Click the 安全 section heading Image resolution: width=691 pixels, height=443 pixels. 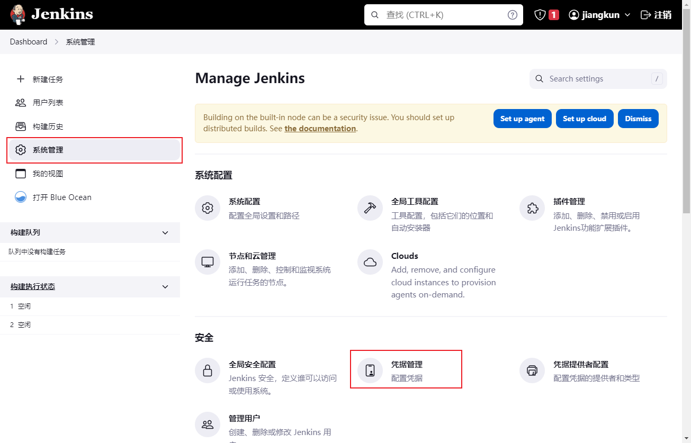[x=204, y=338]
